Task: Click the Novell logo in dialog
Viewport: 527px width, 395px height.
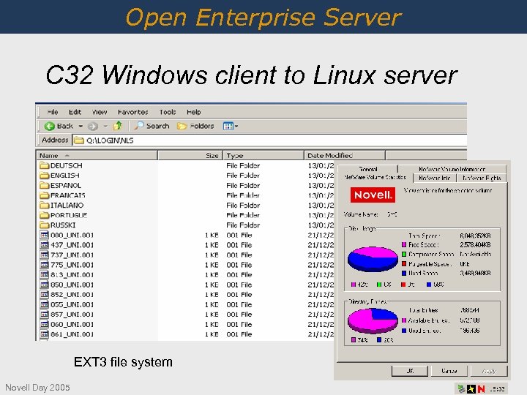Action: coord(373,195)
